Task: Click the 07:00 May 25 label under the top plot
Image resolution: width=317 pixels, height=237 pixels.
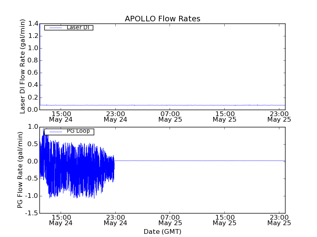Action: pyautogui.click(x=170, y=117)
